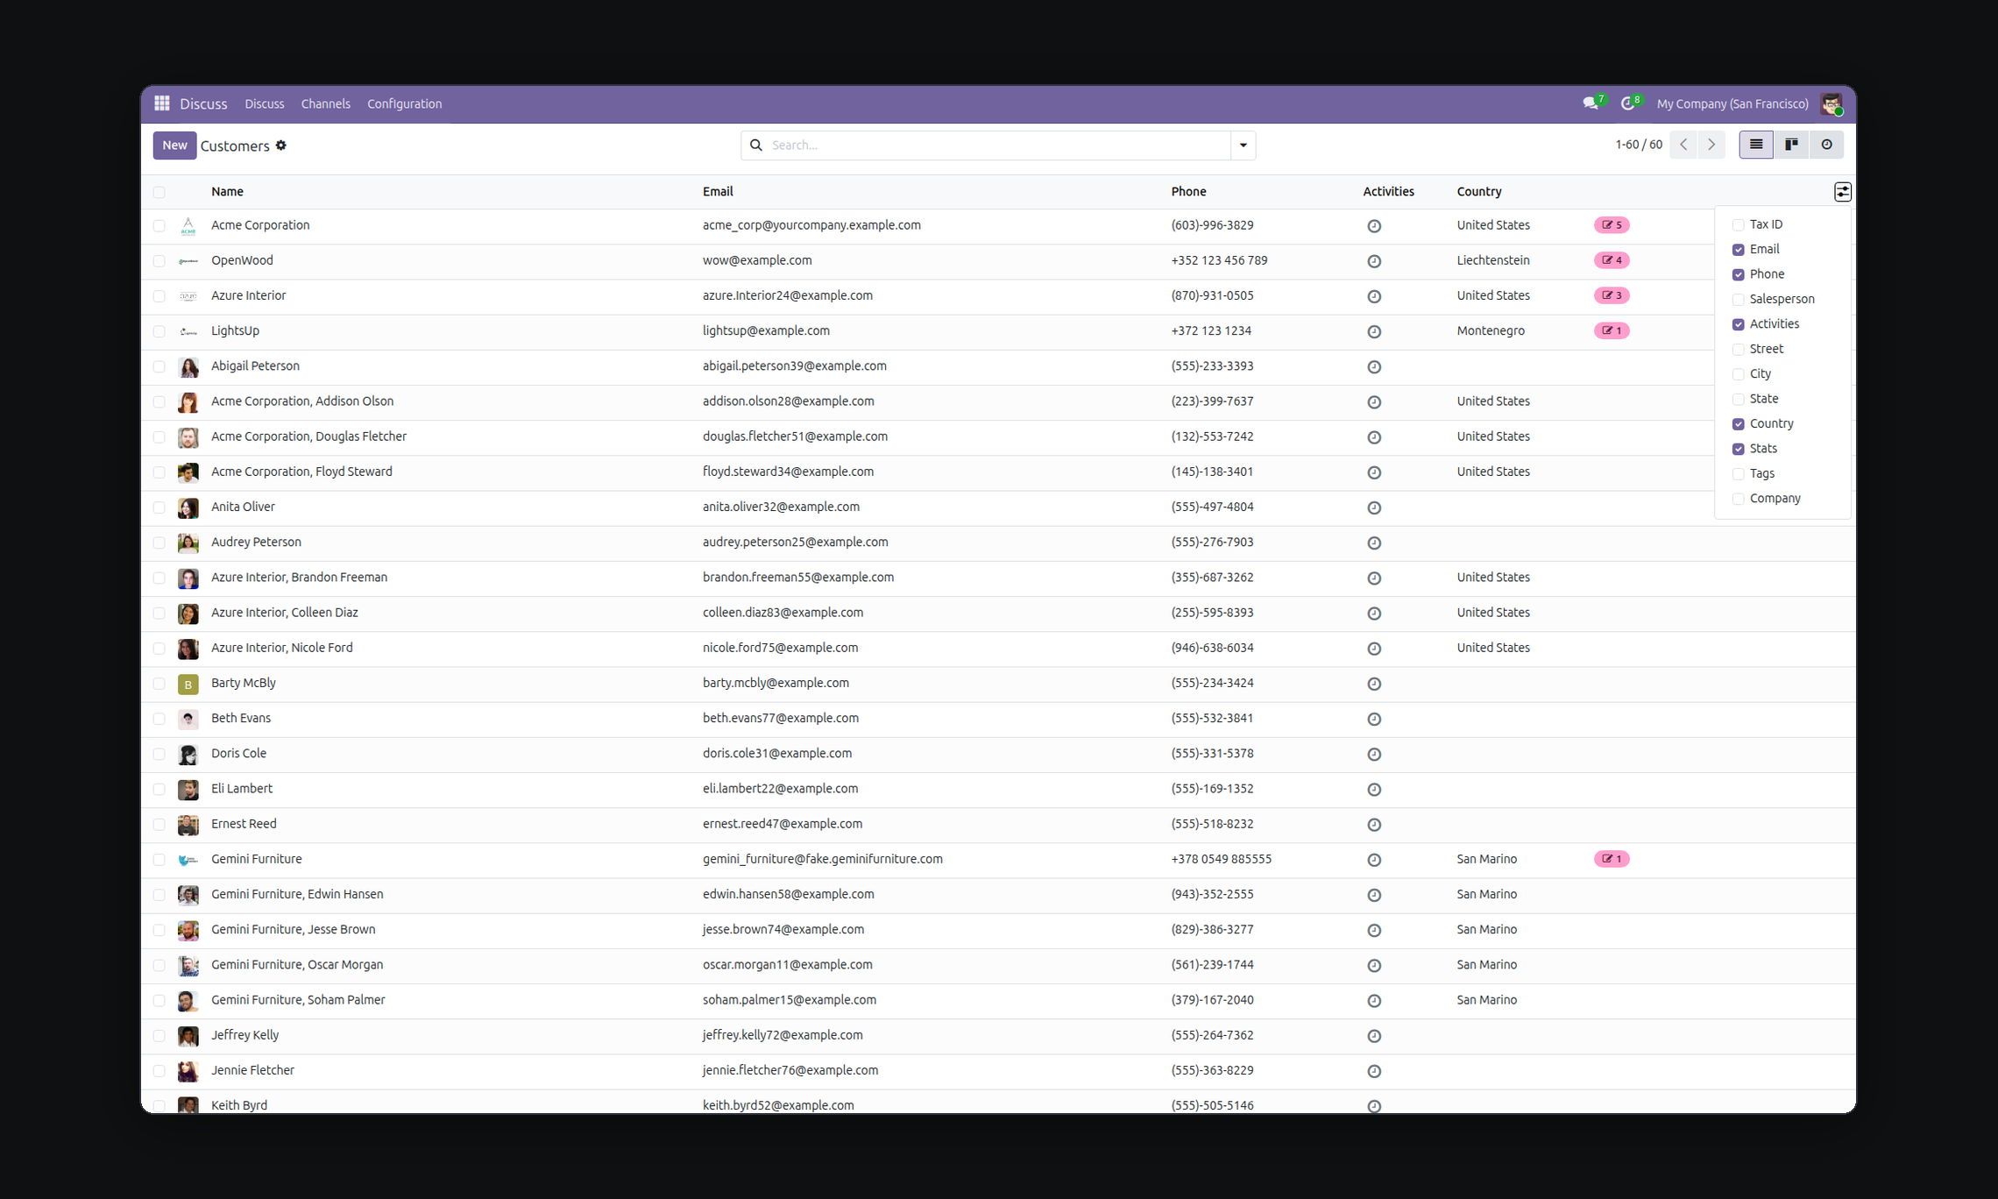Click the 1-60 / 60 pager counter
Viewport: 1998px width, 1199px height.
point(1638,145)
